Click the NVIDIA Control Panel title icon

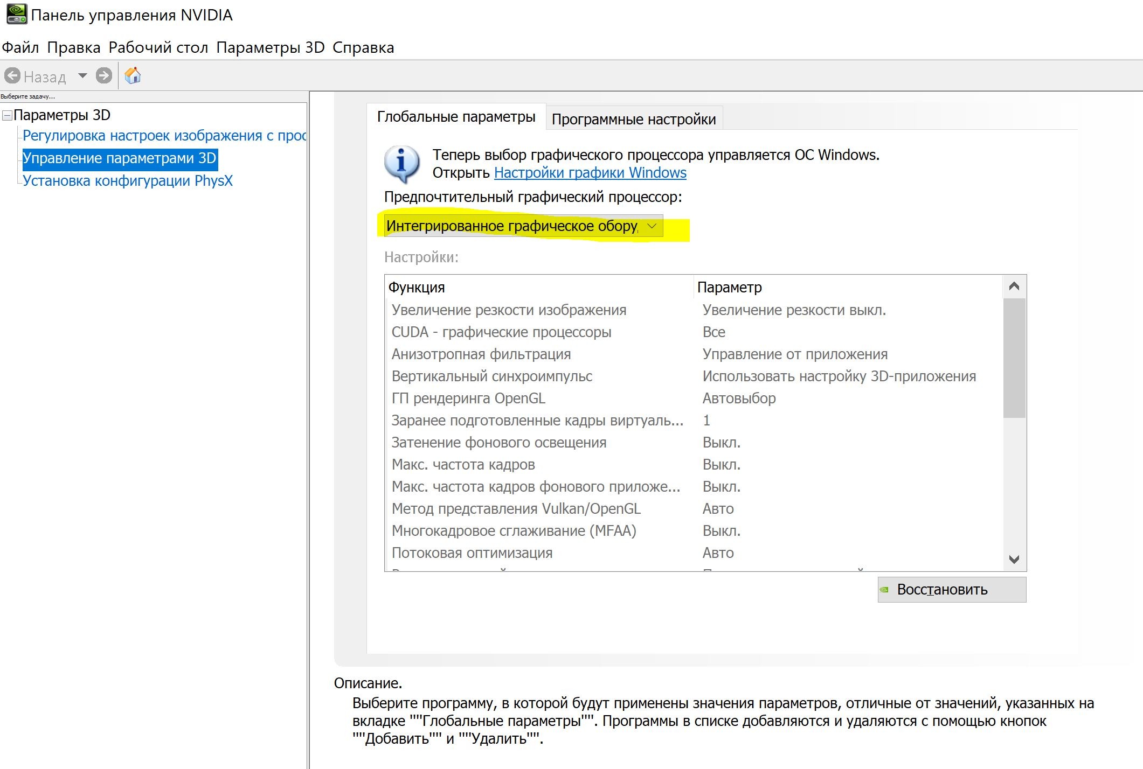click(x=16, y=14)
